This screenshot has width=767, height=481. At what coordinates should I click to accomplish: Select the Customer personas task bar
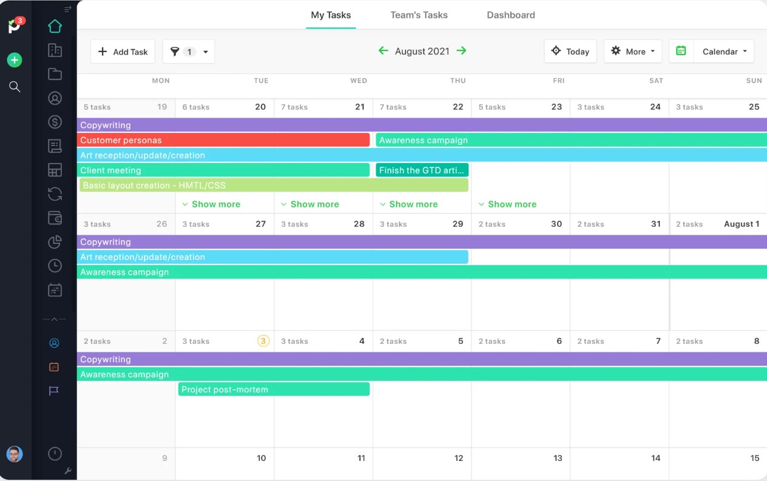[x=225, y=140]
